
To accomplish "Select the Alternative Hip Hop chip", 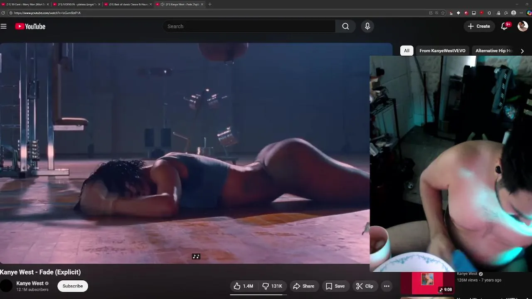I will click(494, 51).
